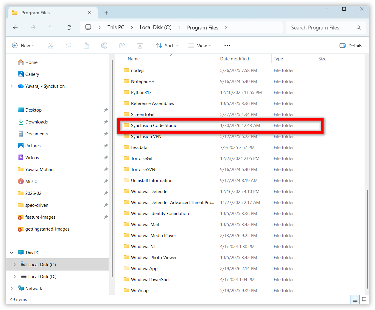Viewport: 375px width, 310px height.
Task: Open the Sort dropdown
Action: click(167, 46)
